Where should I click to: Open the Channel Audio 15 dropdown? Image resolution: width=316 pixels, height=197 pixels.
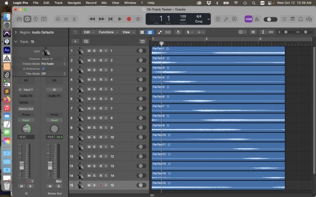[x=53, y=59]
